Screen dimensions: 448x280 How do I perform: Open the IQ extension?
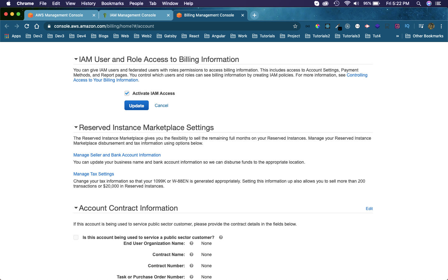coord(407,26)
